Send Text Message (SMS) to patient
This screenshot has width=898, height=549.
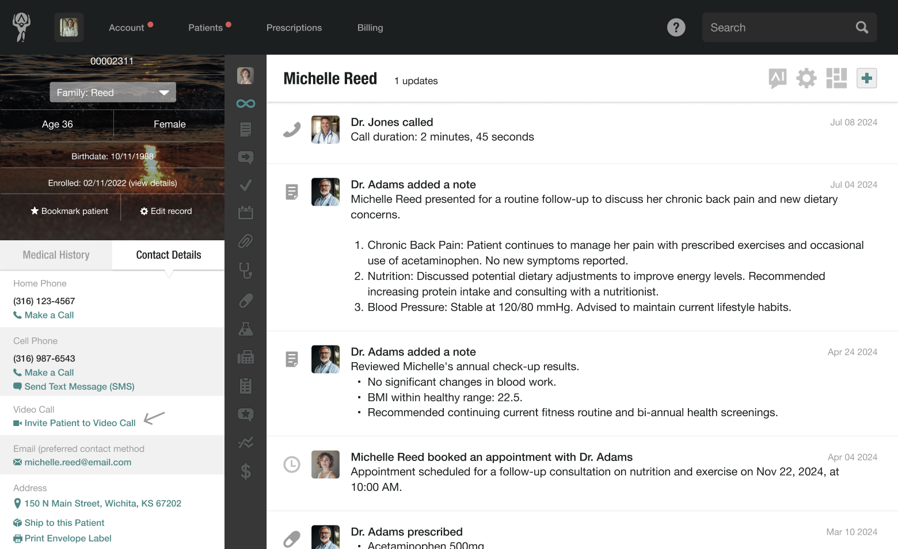pyautogui.click(x=74, y=386)
